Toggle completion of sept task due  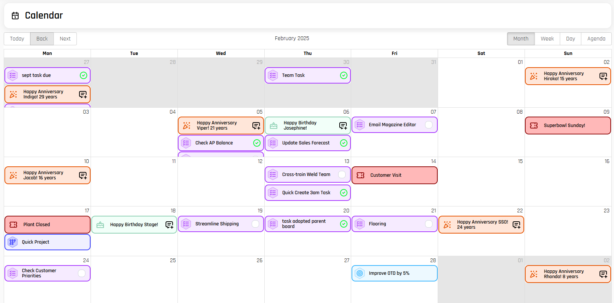click(84, 75)
